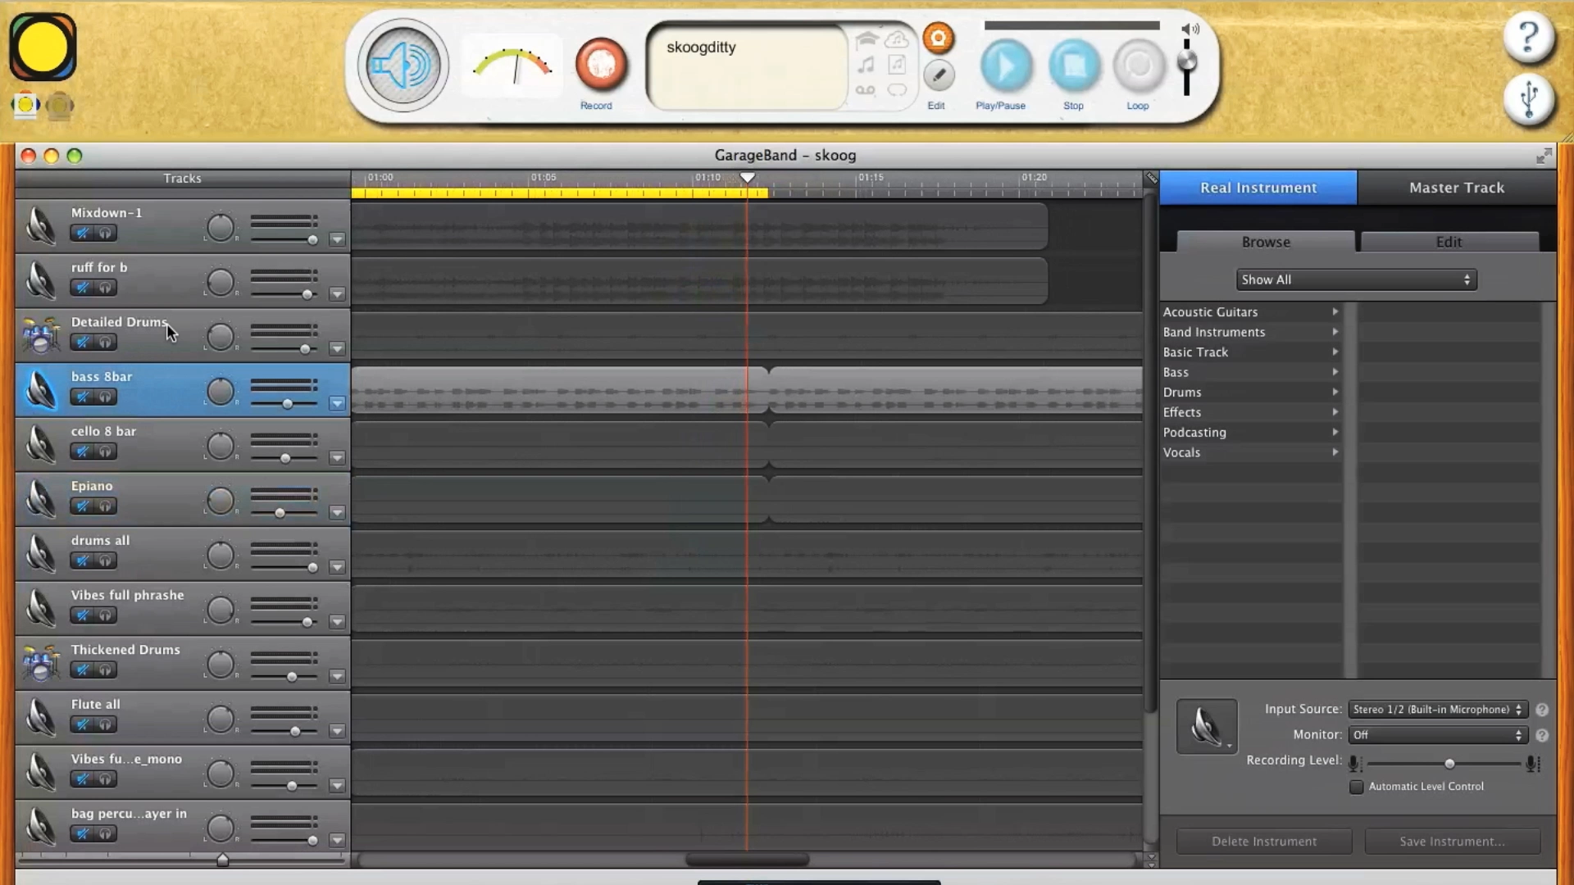1574x885 pixels.
Task: Open the question mark help button
Action: [x=1529, y=37]
